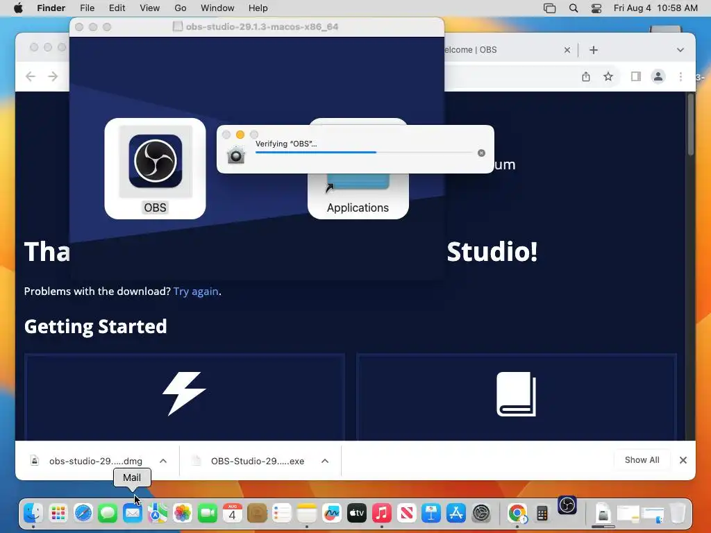Open the File menu
The width and height of the screenshot is (711, 533).
tap(87, 8)
